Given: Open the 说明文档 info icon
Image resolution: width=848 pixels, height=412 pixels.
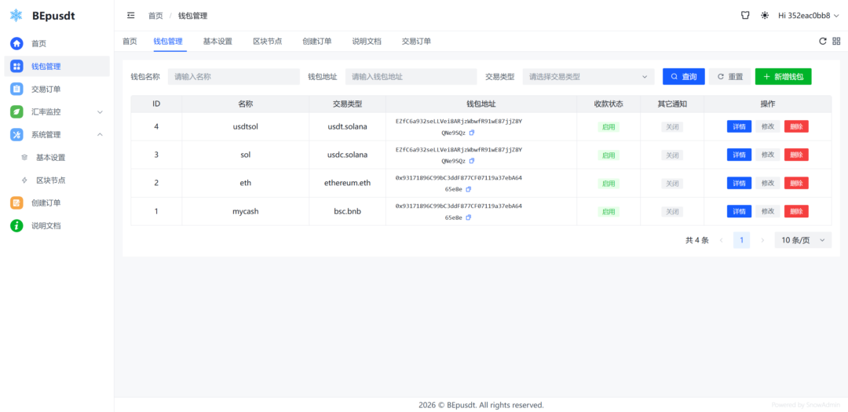Looking at the screenshot, I should click(x=16, y=225).
